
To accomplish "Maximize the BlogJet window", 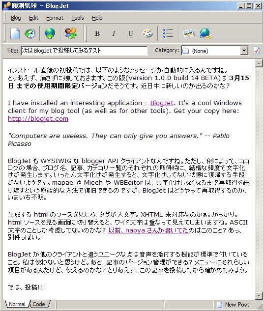I will pyautogui.click(x=249, y=5).
